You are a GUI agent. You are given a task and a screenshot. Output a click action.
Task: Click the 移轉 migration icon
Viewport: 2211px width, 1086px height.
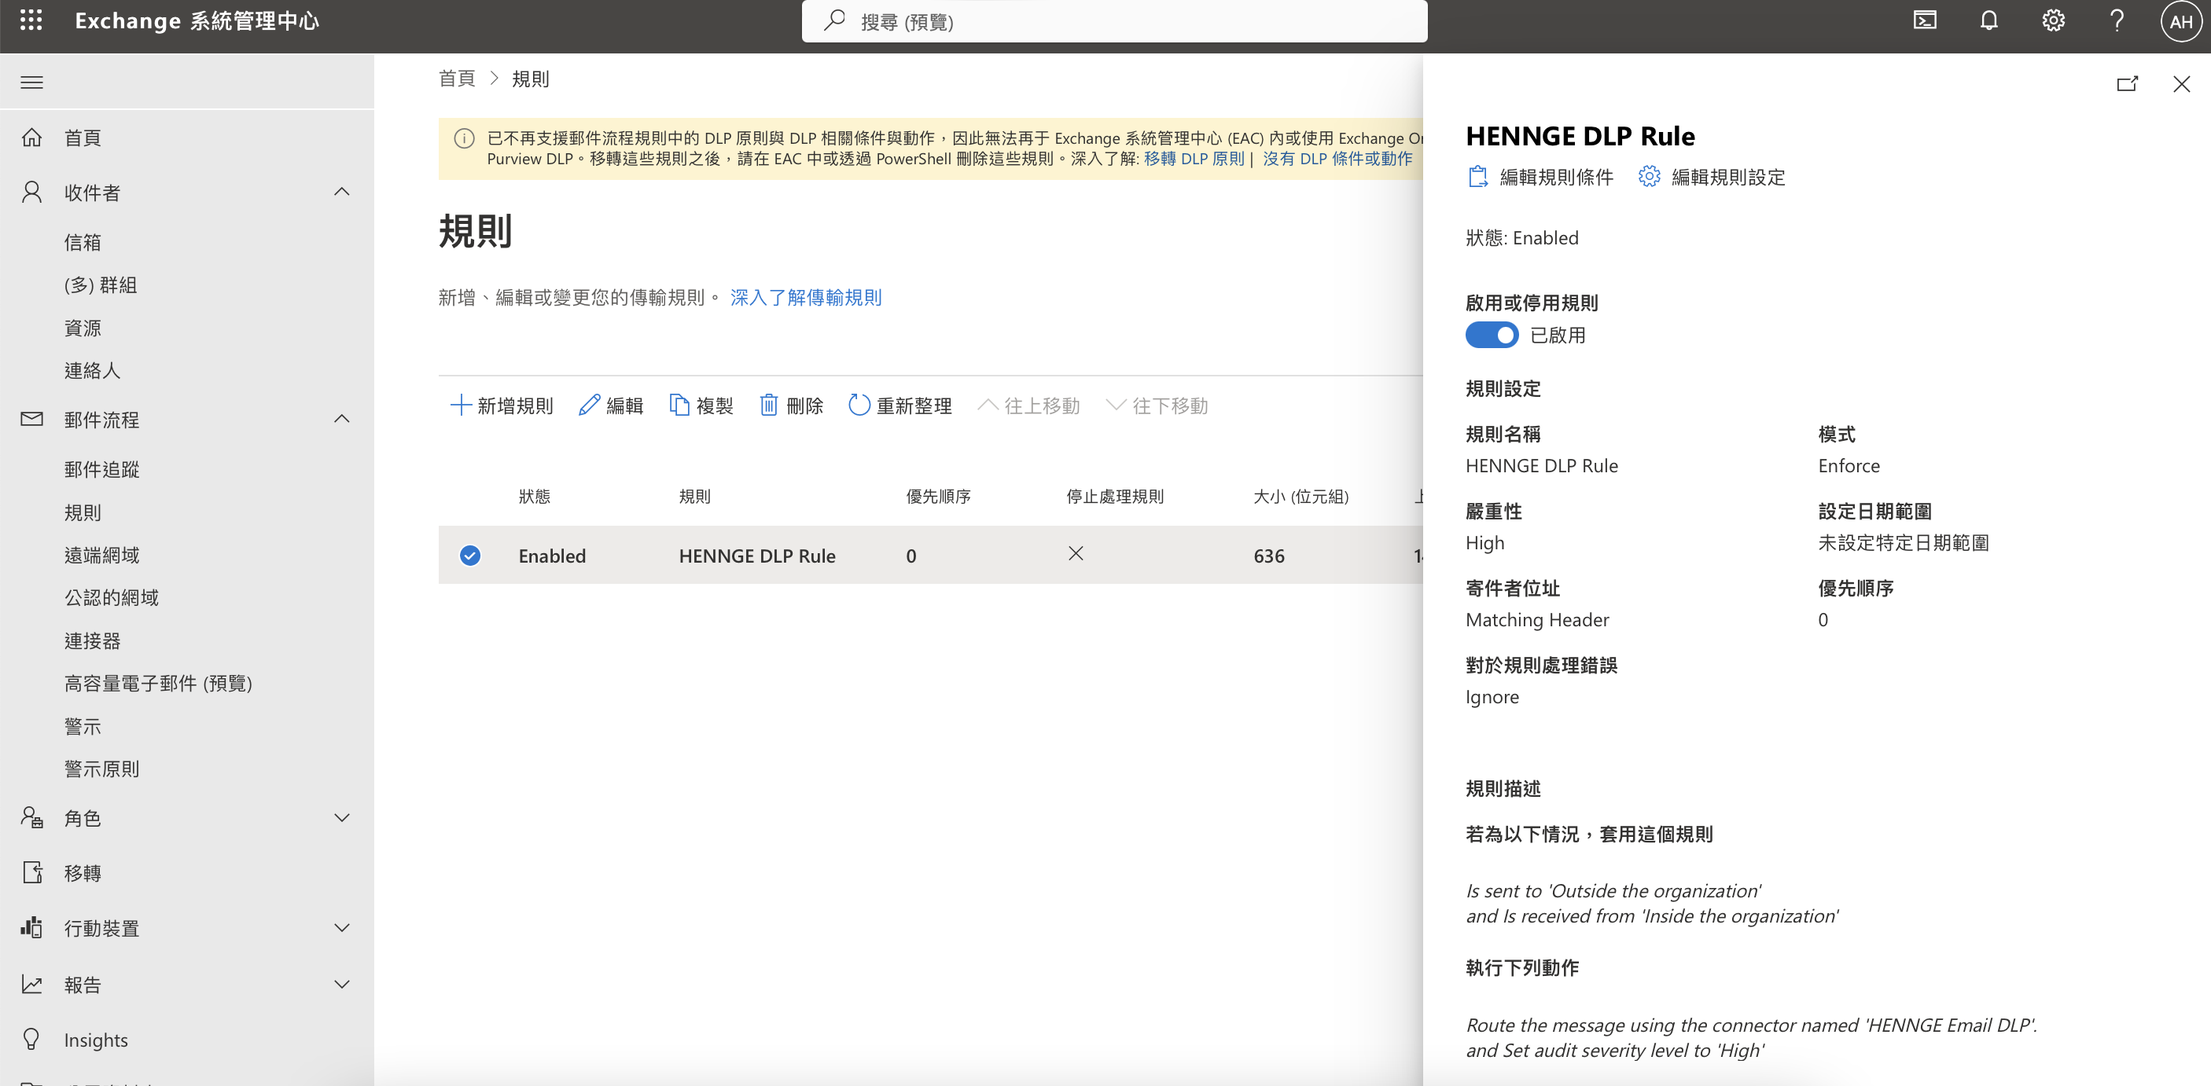coord(31,872)
